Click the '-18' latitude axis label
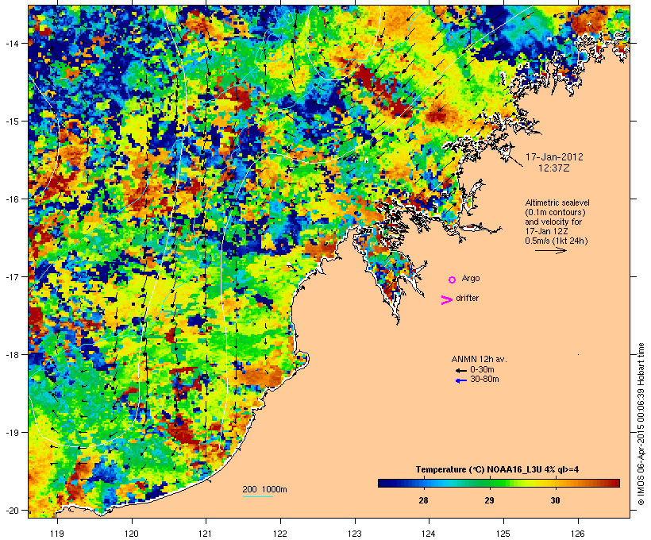Image resolution: width=651 pixels, height=540 pixels. pos(10,355)
